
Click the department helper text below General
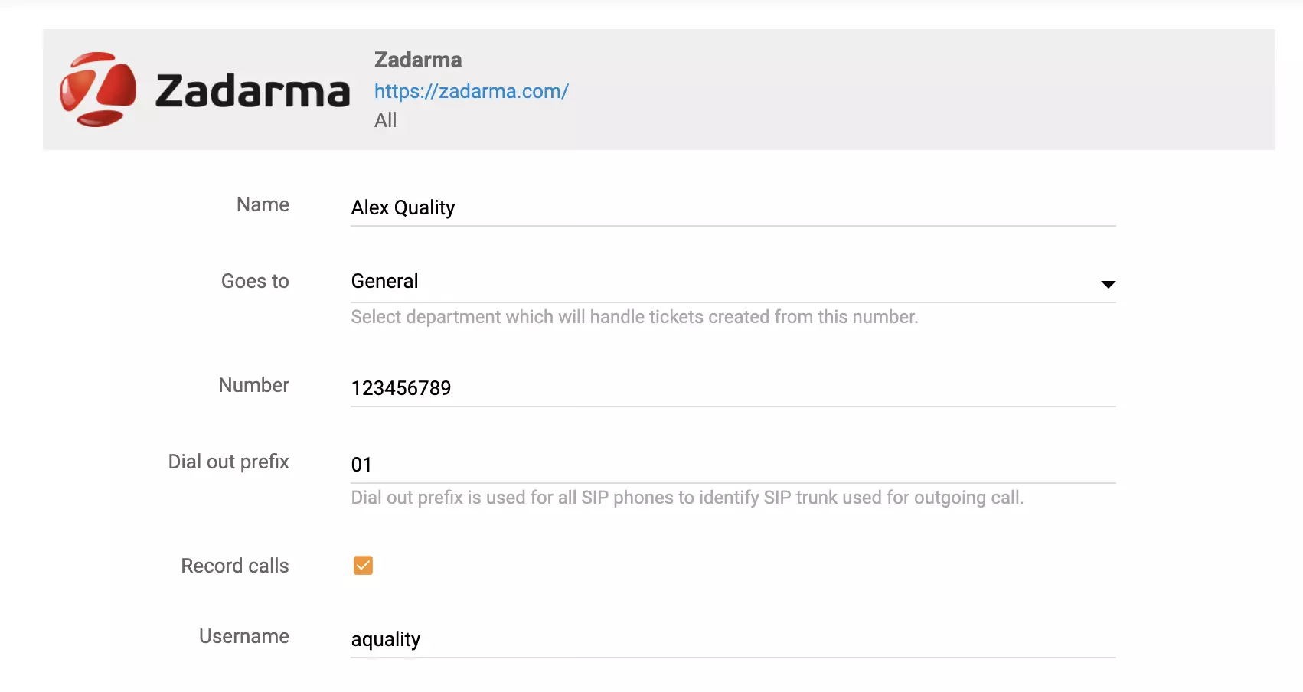coord(634,316)
